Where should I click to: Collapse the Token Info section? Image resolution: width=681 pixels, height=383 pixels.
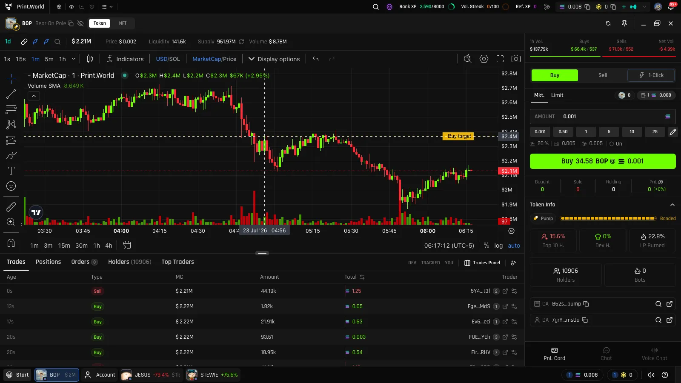[x=672, y=205]
